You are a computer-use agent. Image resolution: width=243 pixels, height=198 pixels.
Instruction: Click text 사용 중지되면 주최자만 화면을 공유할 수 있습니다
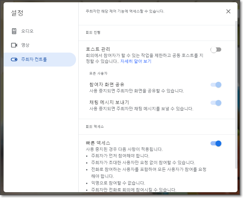136,91
